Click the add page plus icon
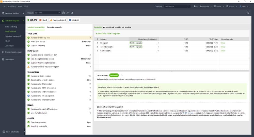 (63, 13)
